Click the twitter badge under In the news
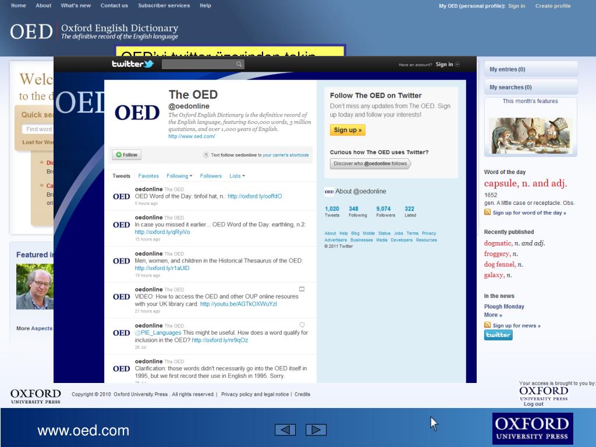Viewport: 596px width, 447px height. pos(498,335)
